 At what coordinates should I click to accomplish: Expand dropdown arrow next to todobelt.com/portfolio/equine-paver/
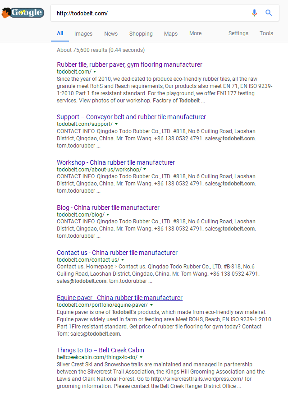coord(151,305)
